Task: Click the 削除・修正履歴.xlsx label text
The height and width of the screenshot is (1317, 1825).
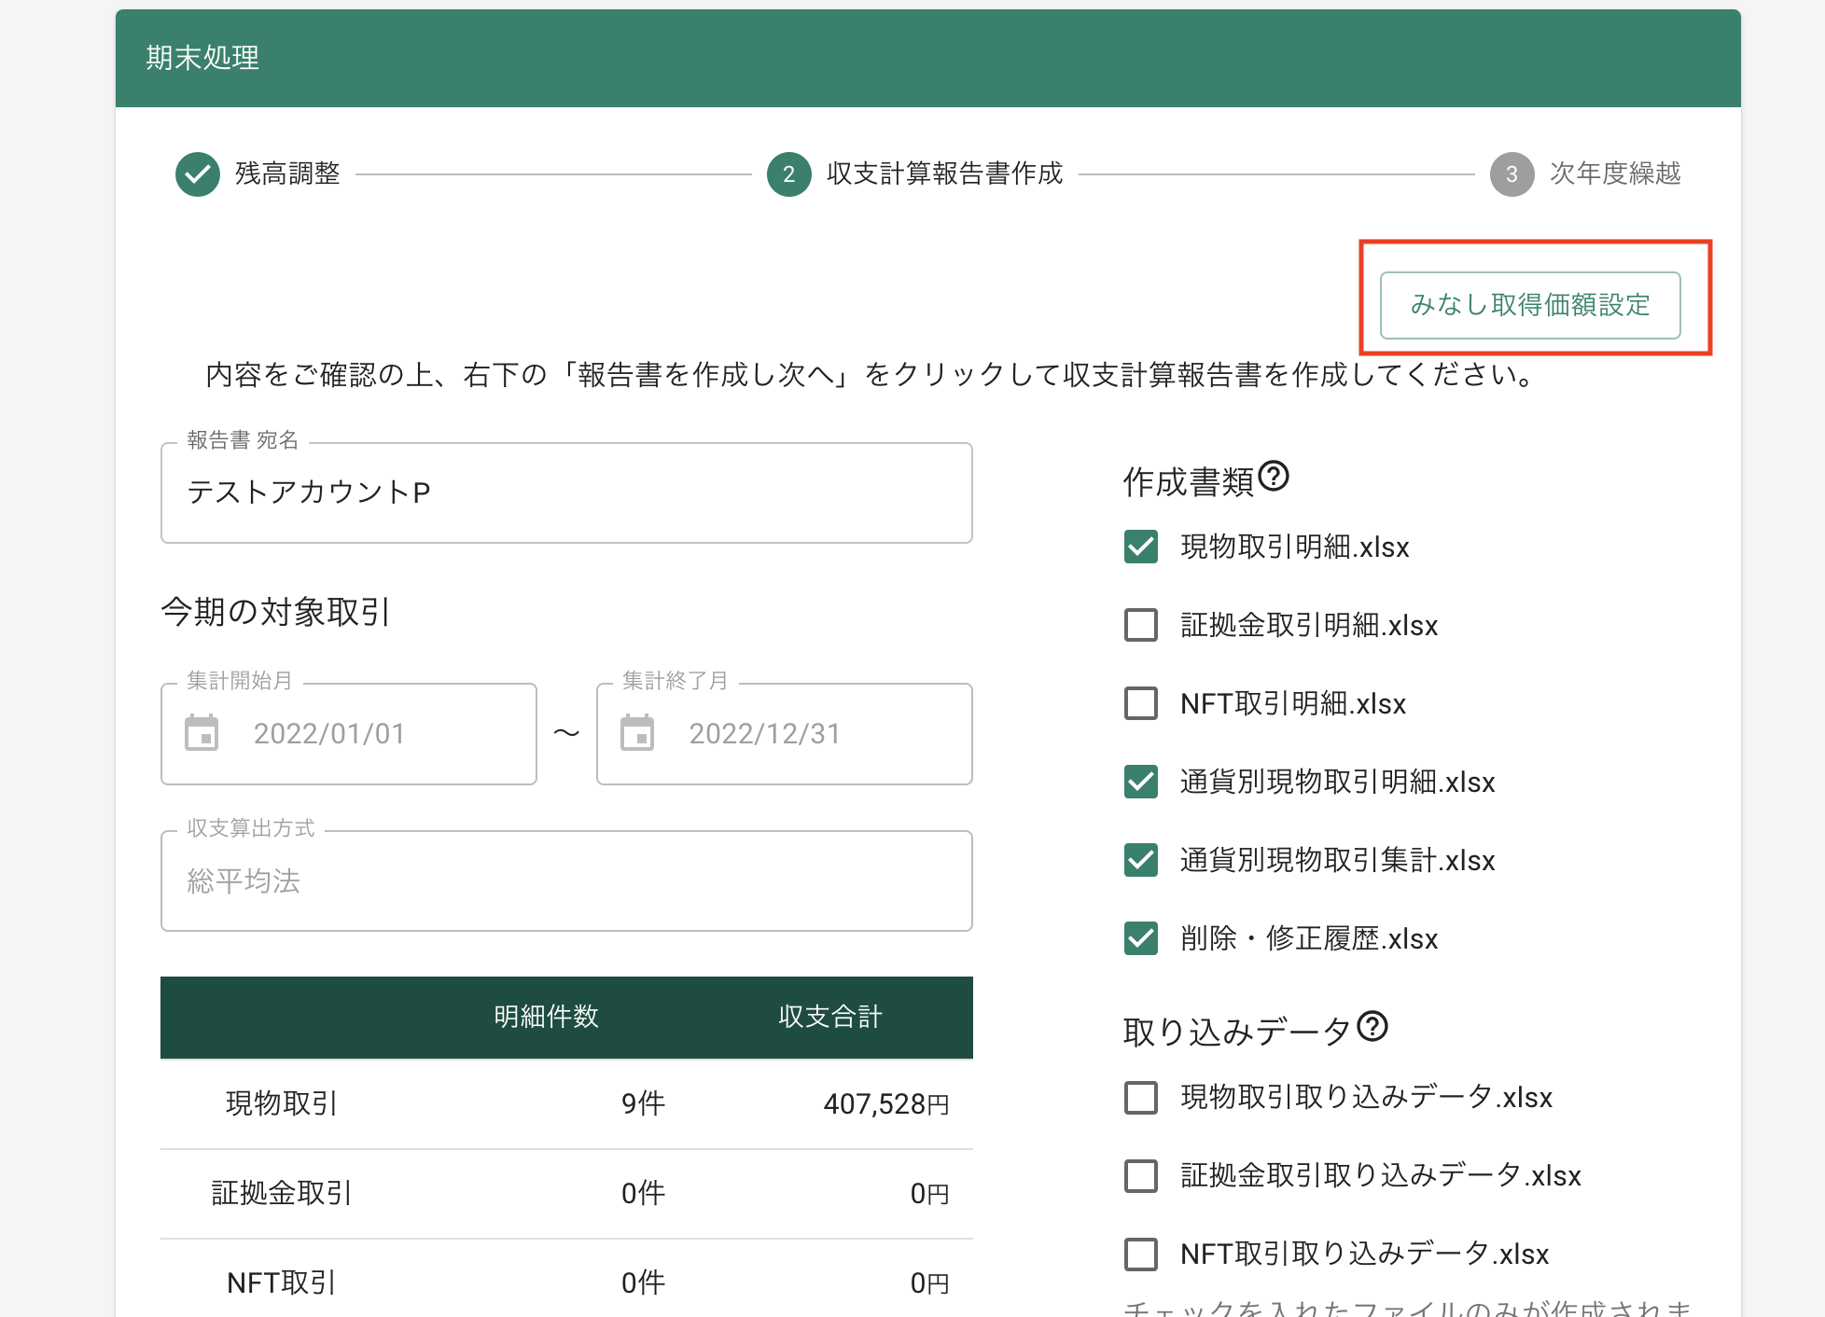Action: pyautogui.click(x=1309, y=938)
